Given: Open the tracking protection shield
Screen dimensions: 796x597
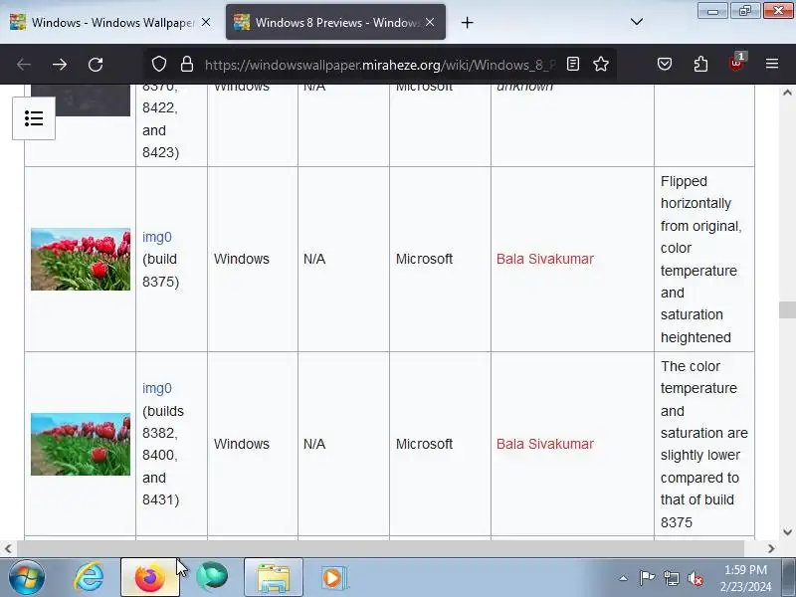Looking at the screenshot, I should 159,64.
